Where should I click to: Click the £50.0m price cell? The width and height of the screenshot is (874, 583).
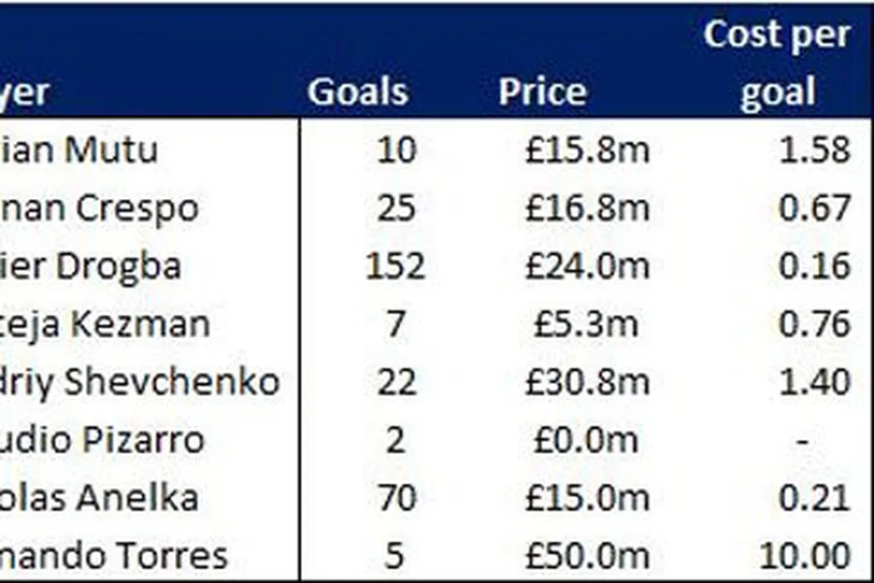(587, 556)
